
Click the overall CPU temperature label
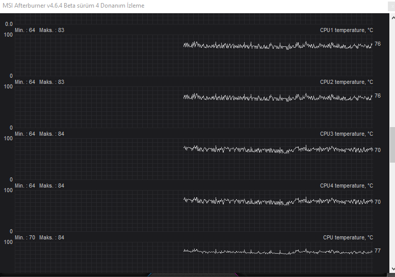(x=348, y=237)
